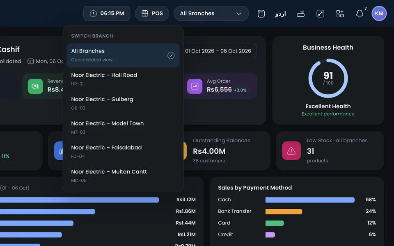Click the "38 customers" text
Image resolution: width=394 pixels, height=246 pixels.
209,161
